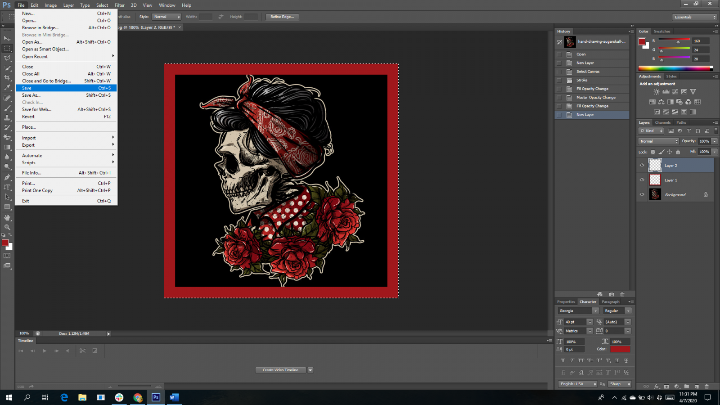Hide the Layer 1 visibility eye
The width and height of the screenshot is (720, 405).
pyautogui.click(x=642, y=180)
